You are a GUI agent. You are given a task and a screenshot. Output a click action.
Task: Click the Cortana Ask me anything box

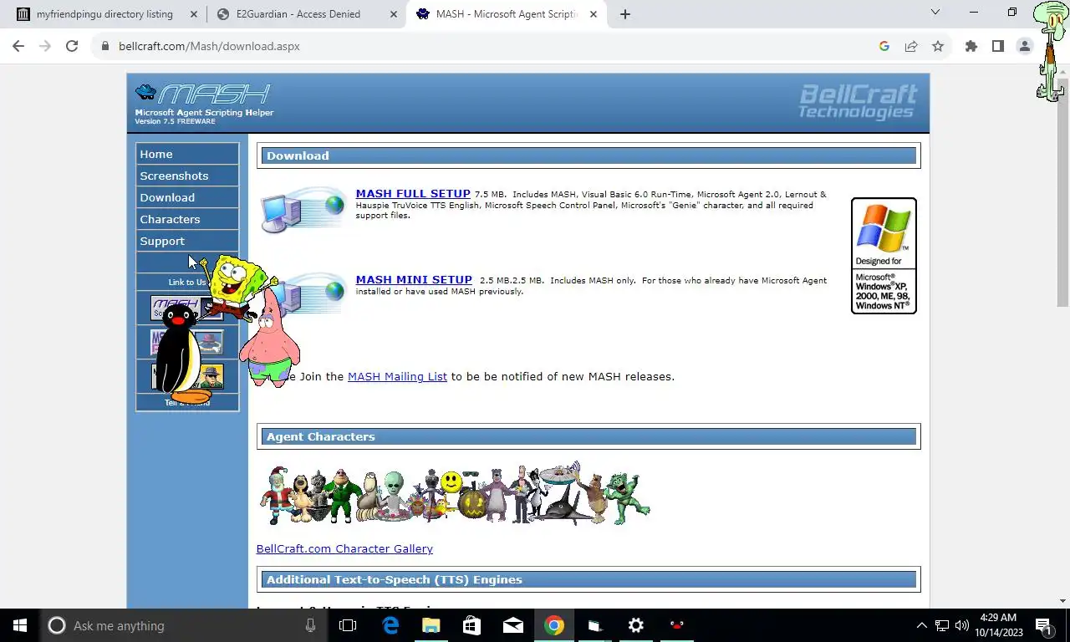pyautogui.click(x=184, y=625)
